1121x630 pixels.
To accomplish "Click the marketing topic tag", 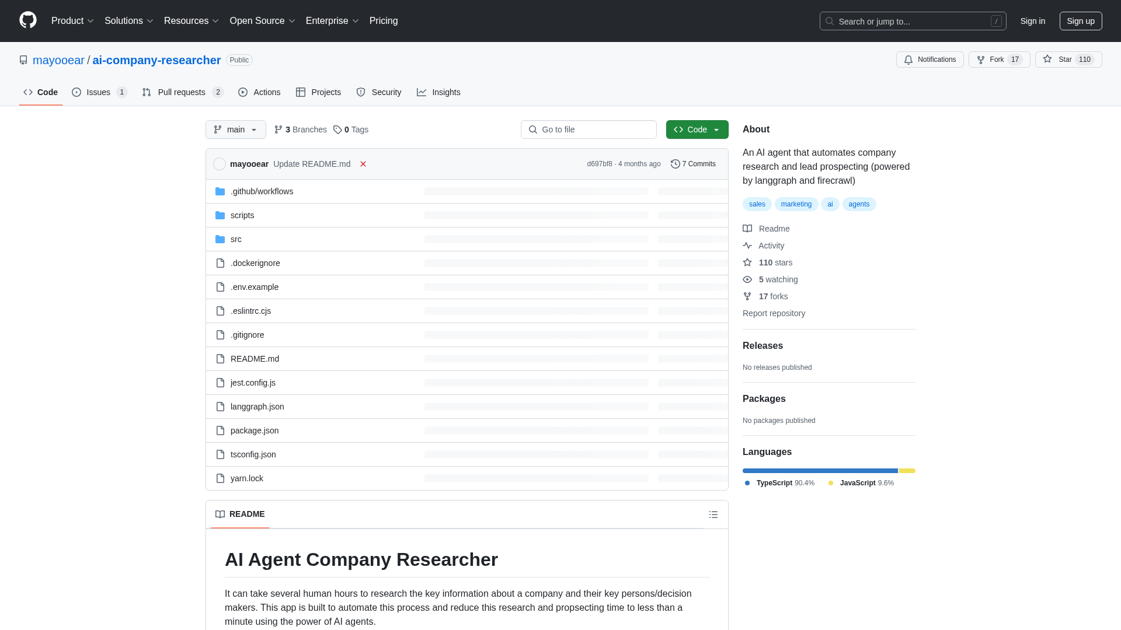I will click(796, 204).
